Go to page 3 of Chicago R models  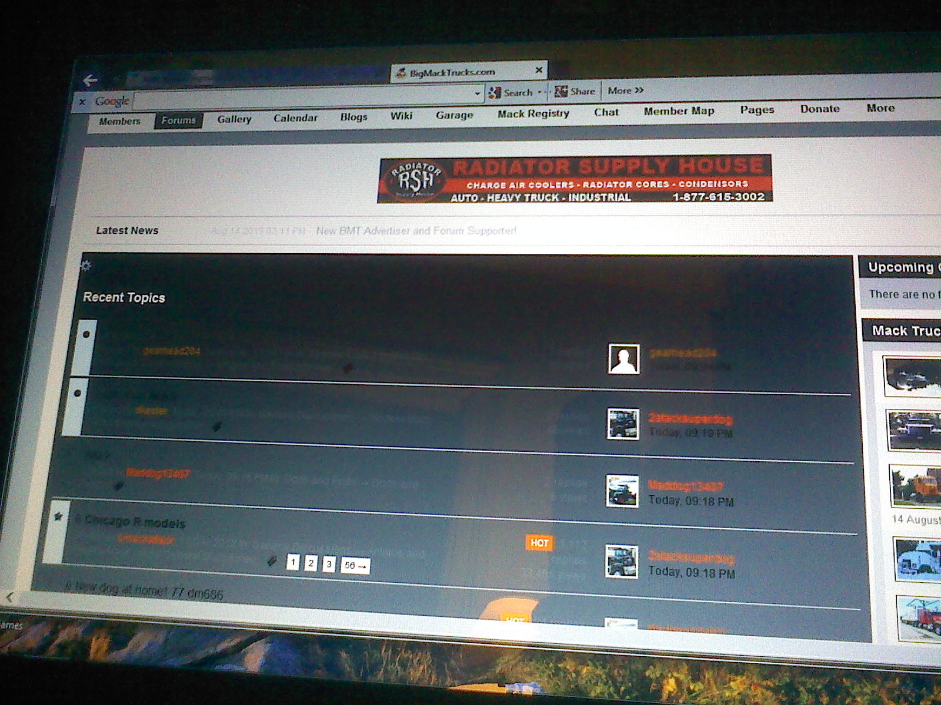point(329,565)
